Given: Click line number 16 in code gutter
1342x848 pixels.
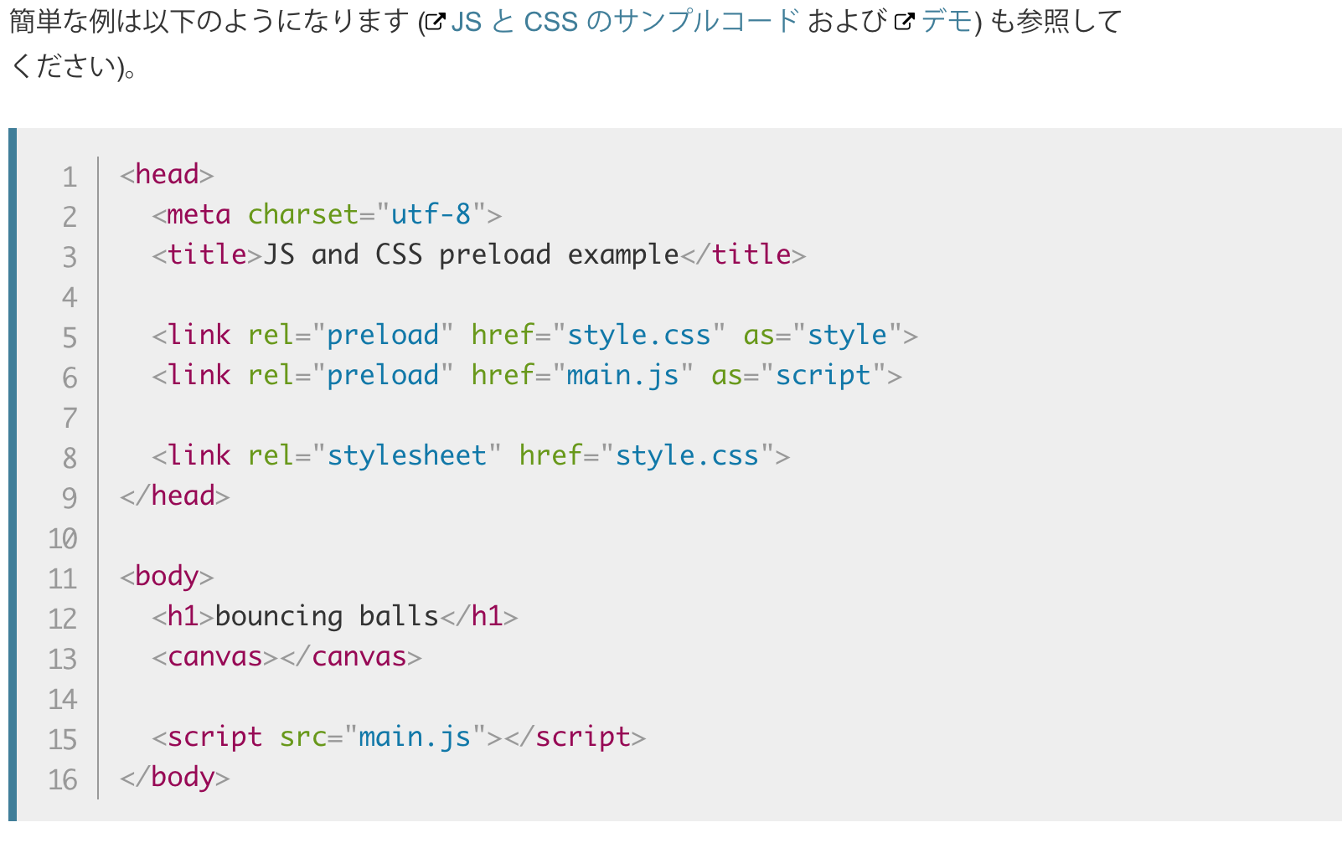Looking at the screenshot, I should pyautogui.click(x=63, y=779).
